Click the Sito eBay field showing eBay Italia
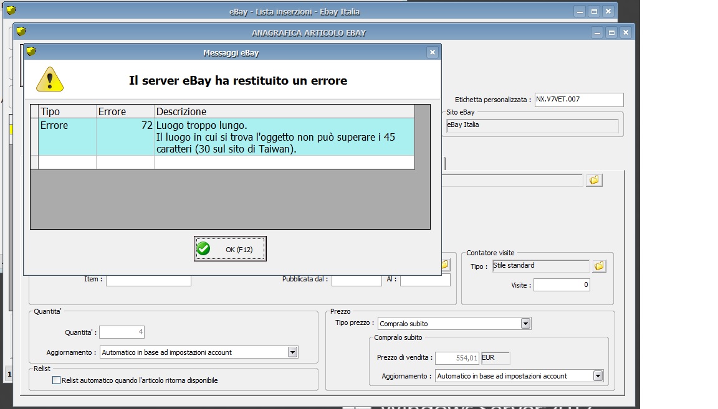Screen dimensions: 718x409 coord(532,125)
